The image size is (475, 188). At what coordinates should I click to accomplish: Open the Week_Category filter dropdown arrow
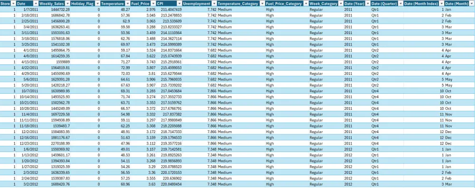341,4
